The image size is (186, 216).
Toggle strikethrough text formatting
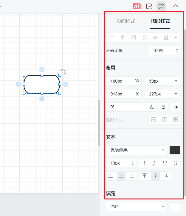pyautogui.click(x=176, y=163)
